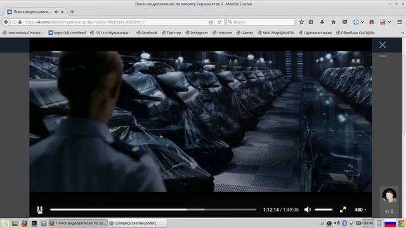
Task: Expand dropdown next to flag extension icon
Action: coord(389,22)
